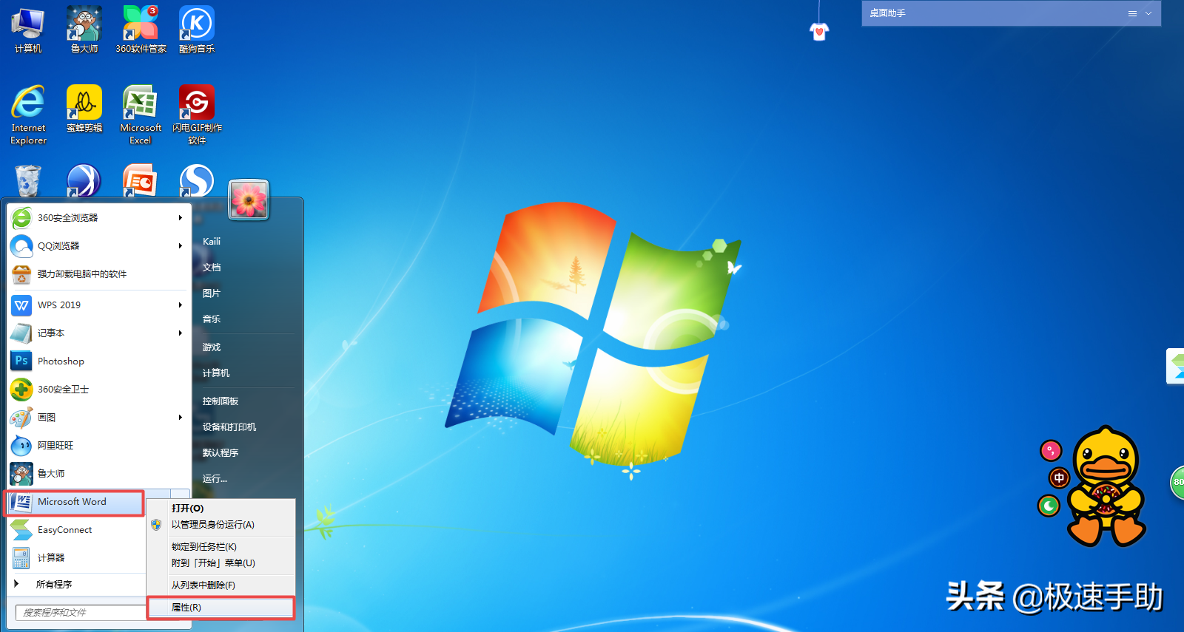
Task: Choose 属性(R) in context menu
Action: [x=221, y=608]
